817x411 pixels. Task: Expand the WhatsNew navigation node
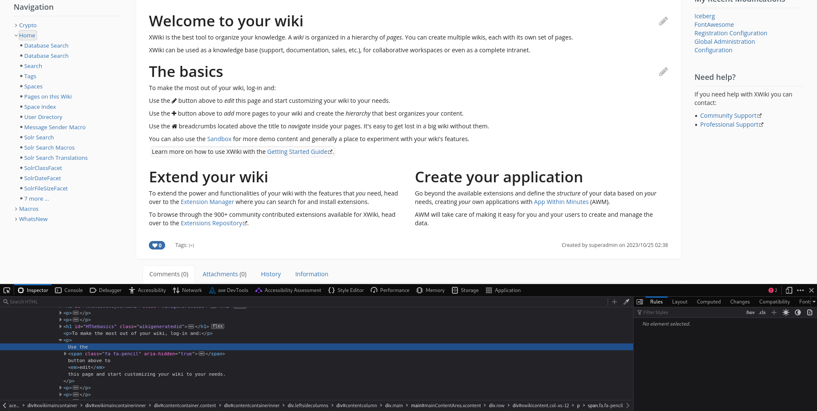pos(16,219)
